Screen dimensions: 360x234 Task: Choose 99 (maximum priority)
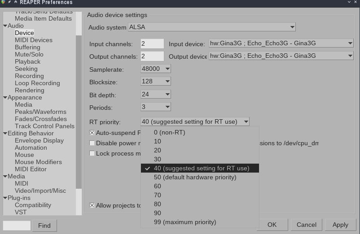pos(200,222)
